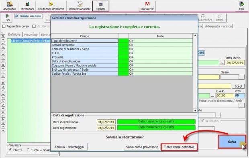Click the Esci icon beside Guida on-line

tap(7, 18)
